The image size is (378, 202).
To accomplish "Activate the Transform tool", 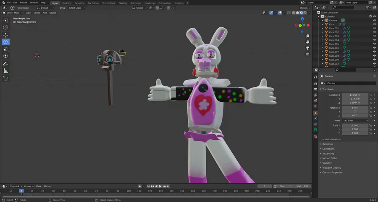I will [5, 56].
